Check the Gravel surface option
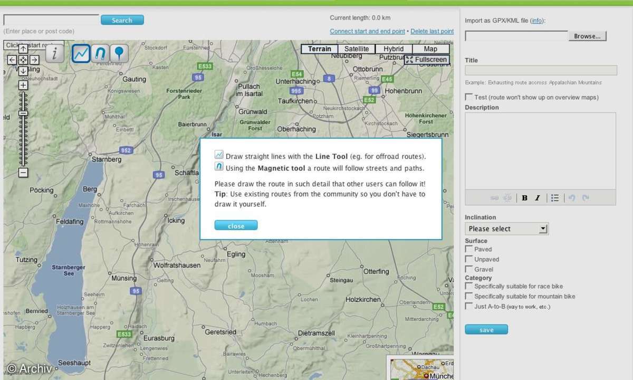Viewport: 633px width, 380px height. 468,269
